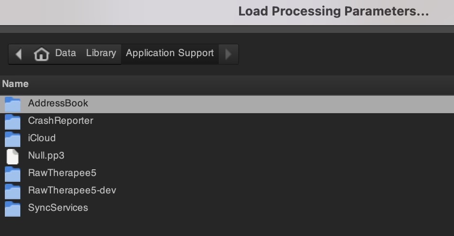
Task: Click the RawTherapee5-dev folder icon
Action: tap(13, 191)
